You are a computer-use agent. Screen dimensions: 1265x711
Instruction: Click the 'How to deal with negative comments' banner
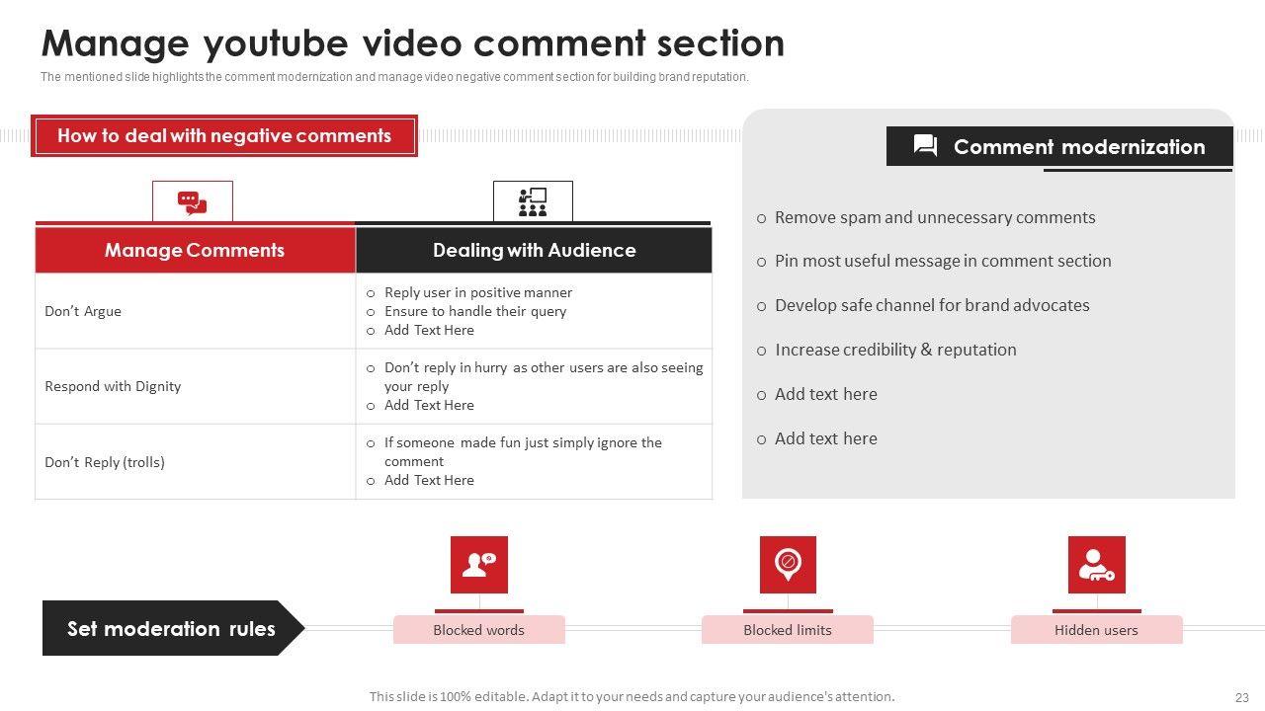point(224,136)
